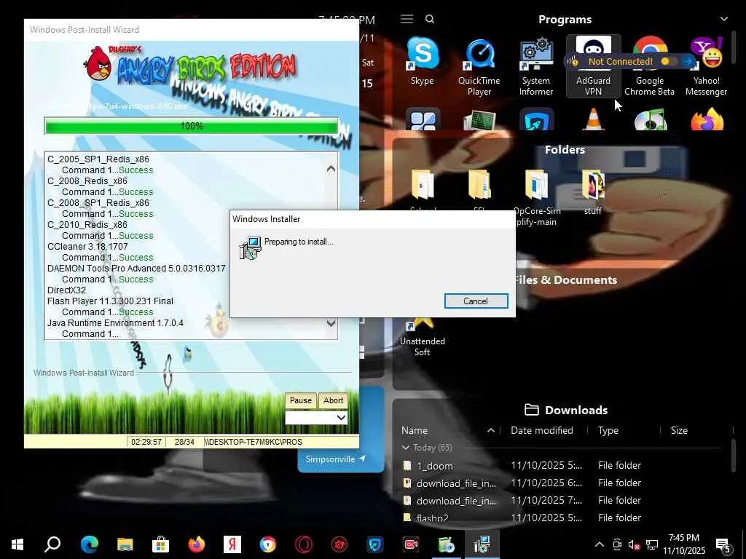Viewport: 746px width, 559px height.
Task: Sort Downloads by Name column
Action: pyautogui.click(x=415, y=430)
